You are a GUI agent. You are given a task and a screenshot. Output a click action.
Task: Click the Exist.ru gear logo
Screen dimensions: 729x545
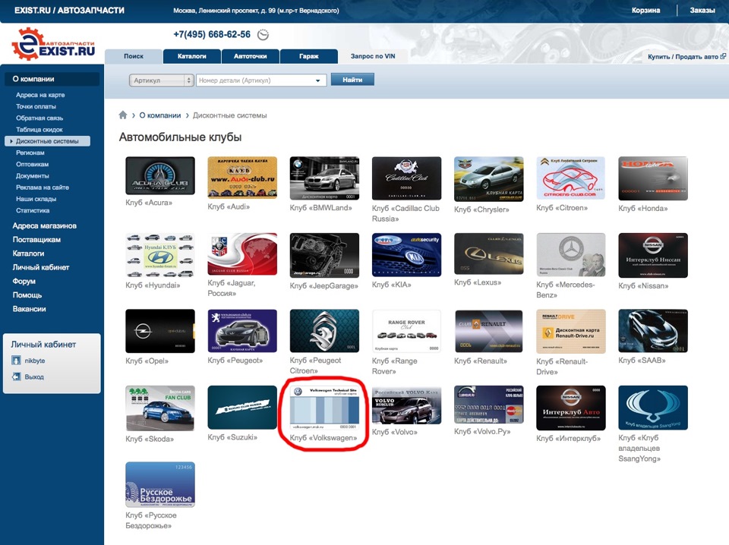[x=53, y=44]
